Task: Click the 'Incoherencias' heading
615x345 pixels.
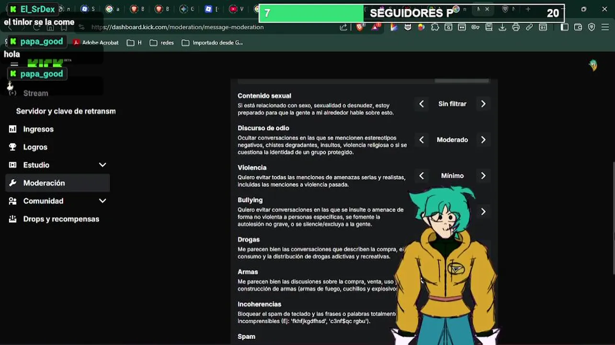Action: pos(259,304)
